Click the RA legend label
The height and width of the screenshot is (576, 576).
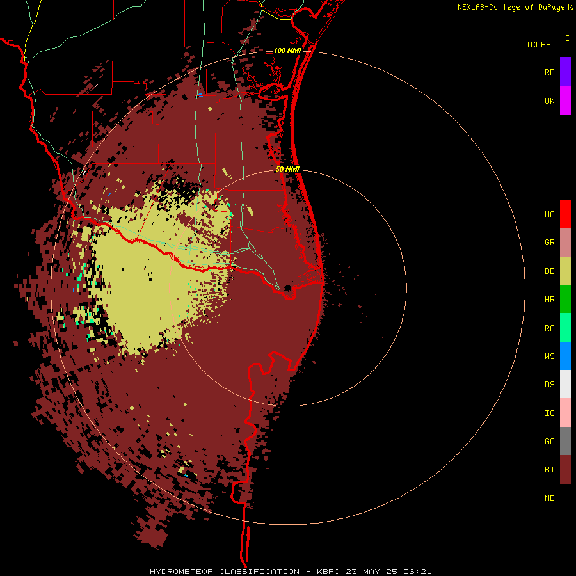[549, 328]
